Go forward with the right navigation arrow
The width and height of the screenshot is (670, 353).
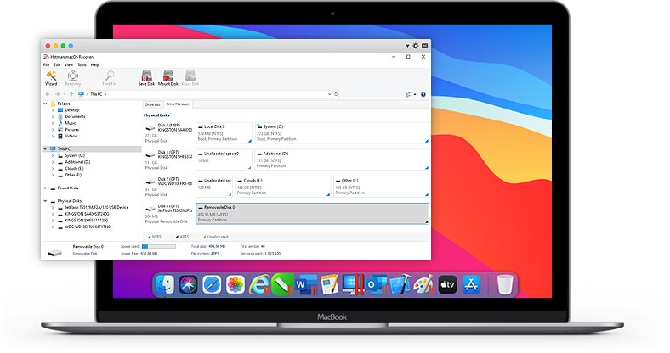pos(57,94)
